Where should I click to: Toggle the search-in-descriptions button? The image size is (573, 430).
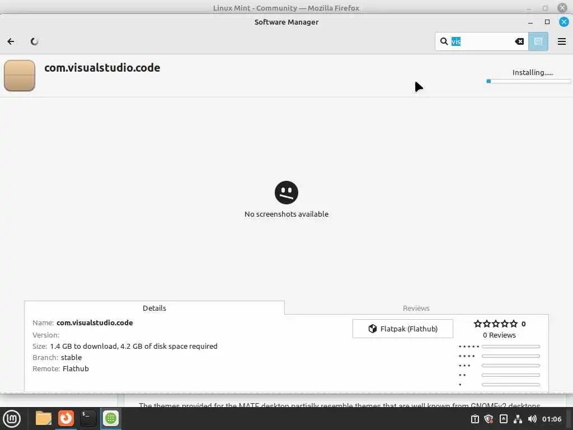(538, 41)
